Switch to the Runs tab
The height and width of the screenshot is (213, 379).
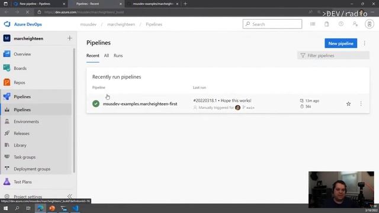(118, 56)
